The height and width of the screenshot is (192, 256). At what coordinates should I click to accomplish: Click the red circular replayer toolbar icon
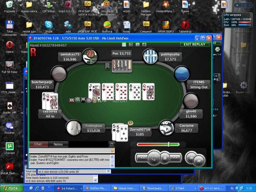(x=131, y=44)
